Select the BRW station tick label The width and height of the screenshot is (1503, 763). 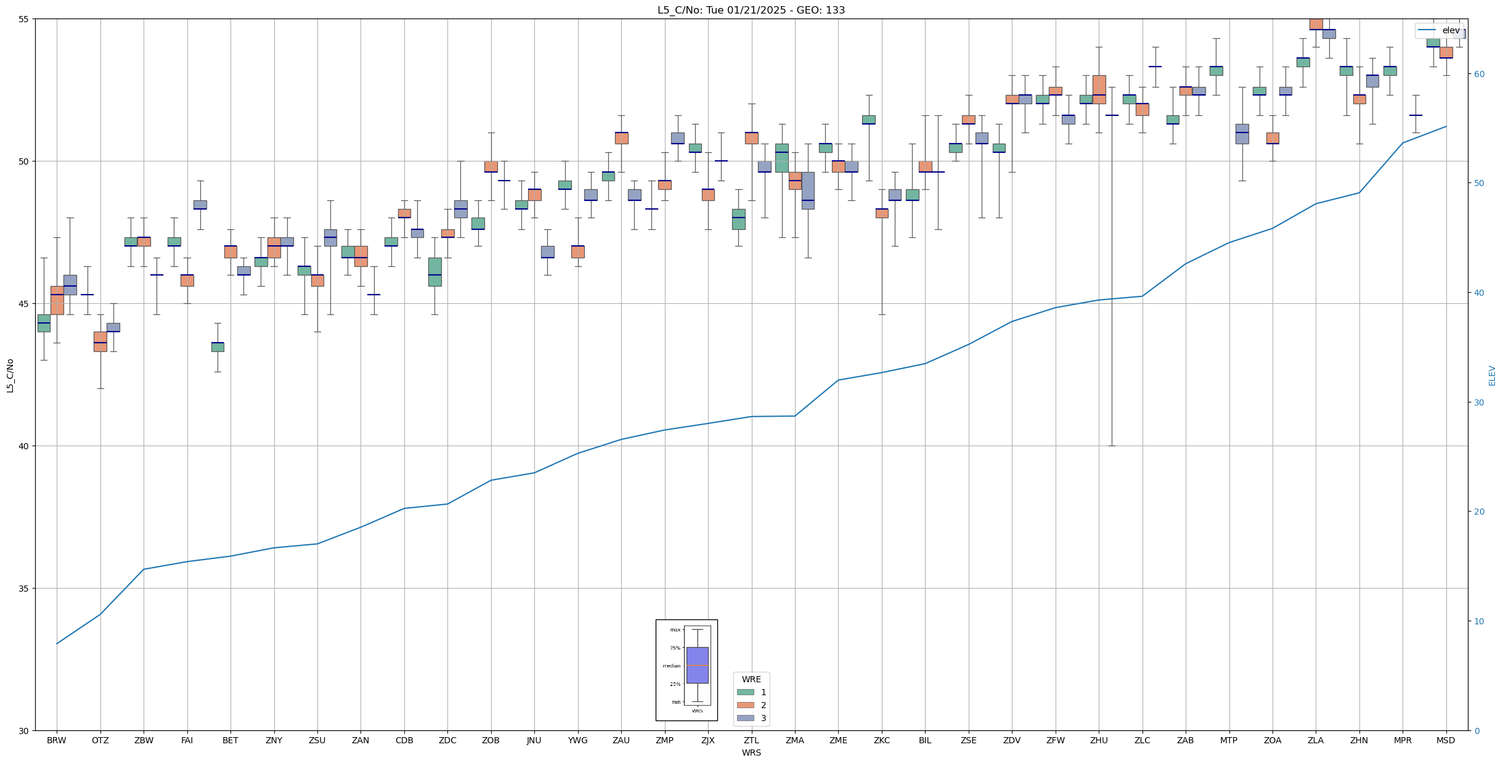(57, 740)
